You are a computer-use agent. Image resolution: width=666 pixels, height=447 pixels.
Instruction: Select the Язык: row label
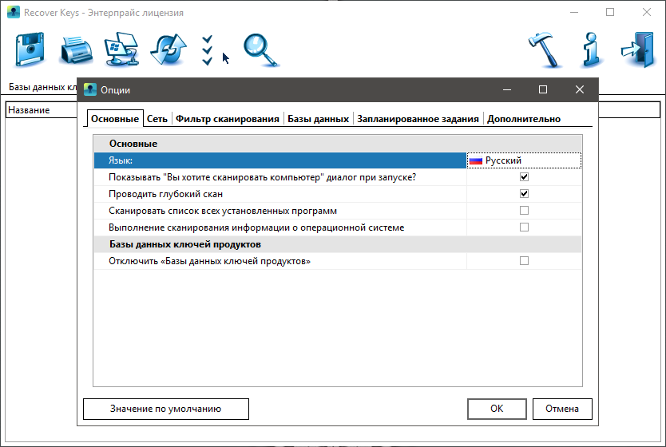click(x=121, y=160)
